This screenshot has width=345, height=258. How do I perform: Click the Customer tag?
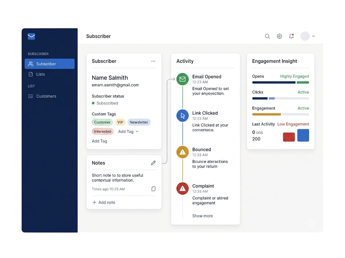102,122
